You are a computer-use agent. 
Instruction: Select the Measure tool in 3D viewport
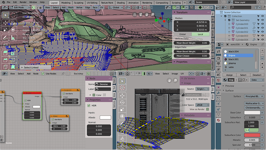13,37
